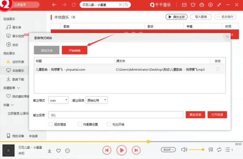Viewport: 243px width, 159px height.
Task: Open the 高品质 playback quality dropdown
Action: pos(168,150)
